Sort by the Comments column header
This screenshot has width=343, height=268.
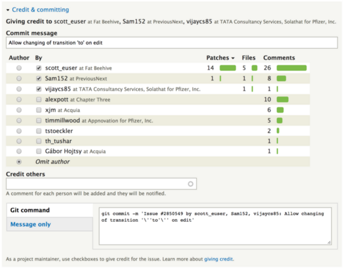[x=279, y=58]
